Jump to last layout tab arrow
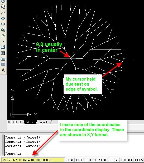The image size is (144, 163). point(21,122)
